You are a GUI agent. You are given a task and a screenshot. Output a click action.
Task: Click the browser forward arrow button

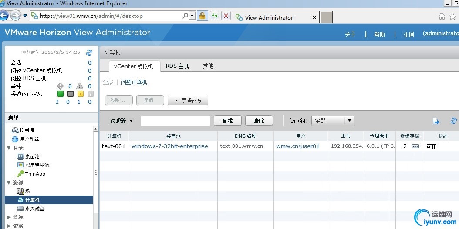[15, 16]
